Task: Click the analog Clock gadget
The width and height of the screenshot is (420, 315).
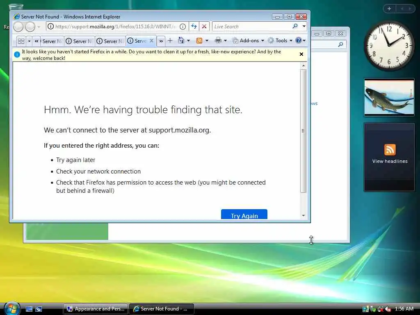Action: pyautogui.click(x=389, y=46)
